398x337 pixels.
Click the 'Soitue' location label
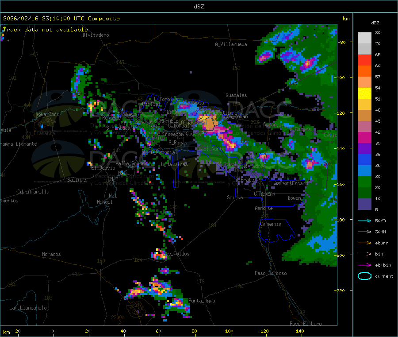point(235,198)
